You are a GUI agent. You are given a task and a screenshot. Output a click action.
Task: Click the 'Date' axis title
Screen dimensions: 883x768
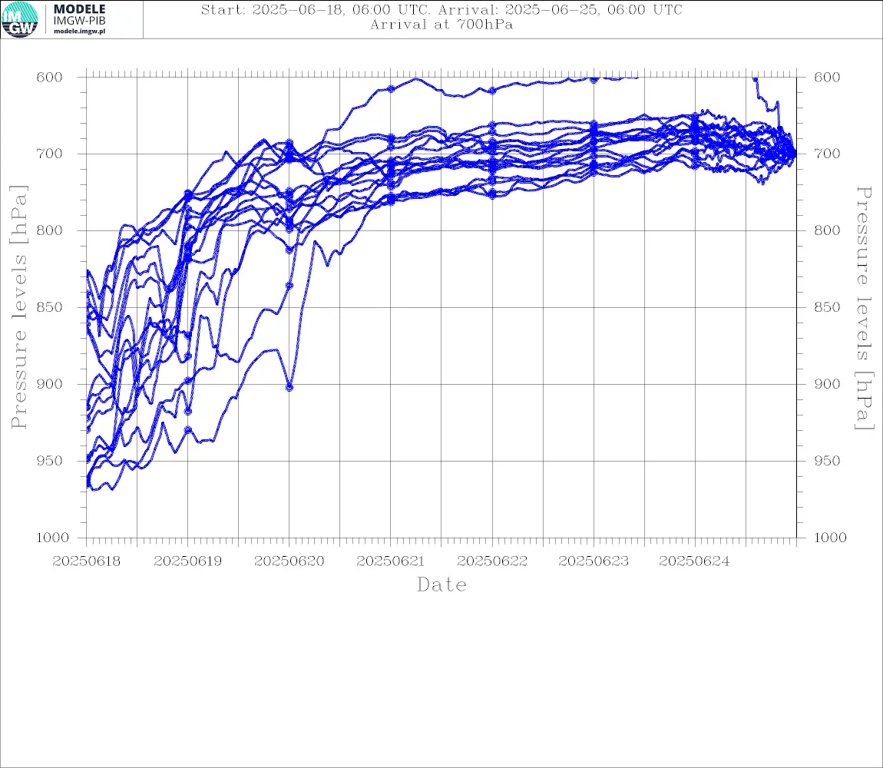click(441, 585)
